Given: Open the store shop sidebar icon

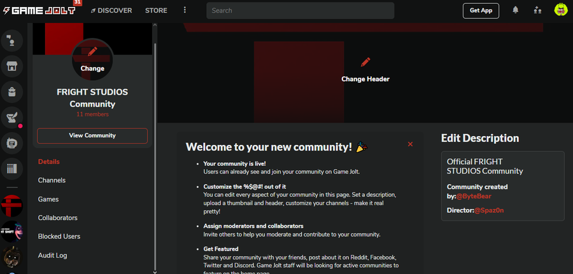Looking at the screenshot, I should coord(12,66).
